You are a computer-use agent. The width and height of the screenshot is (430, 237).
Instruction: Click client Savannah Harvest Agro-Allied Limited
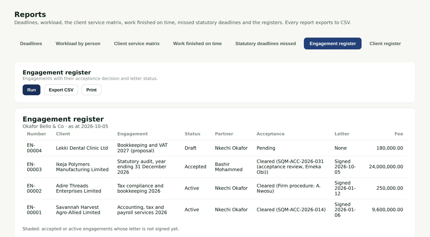tap(78, 210)
